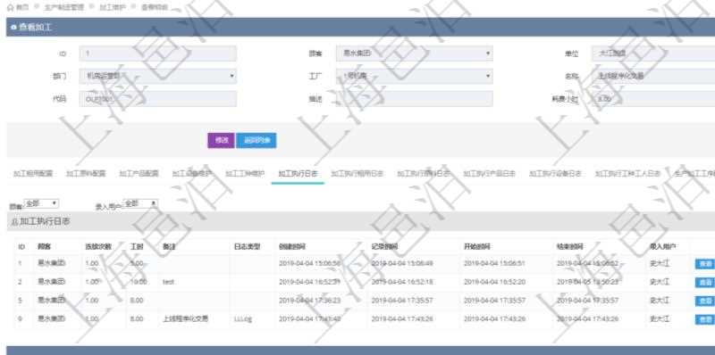715x355 pixels.
Task: Select the 加工执行日志 tab
Action: [298, 173]
